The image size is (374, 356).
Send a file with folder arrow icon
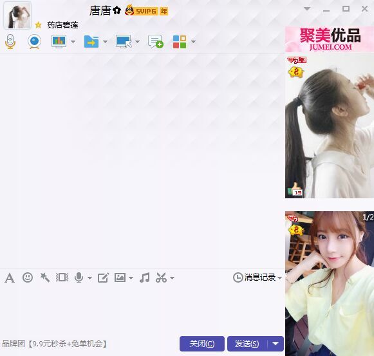coord(91,41)
